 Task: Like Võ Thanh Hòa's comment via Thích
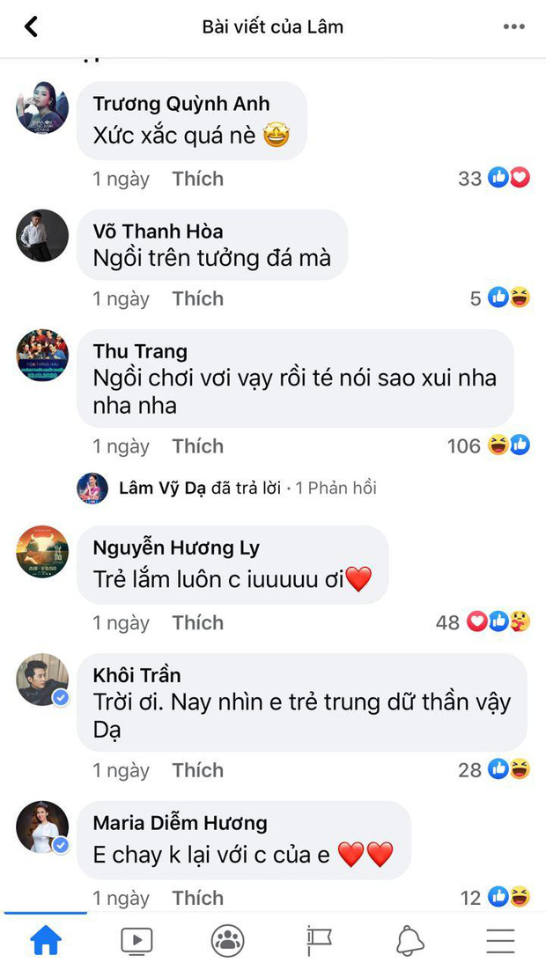[x=198, y=298]
